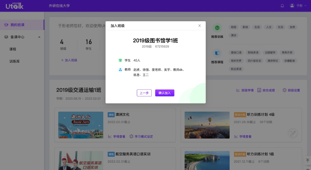The image size is (311, 170).
Task: Select 我的班课 in the sidebar
Action: pos(17,25)
